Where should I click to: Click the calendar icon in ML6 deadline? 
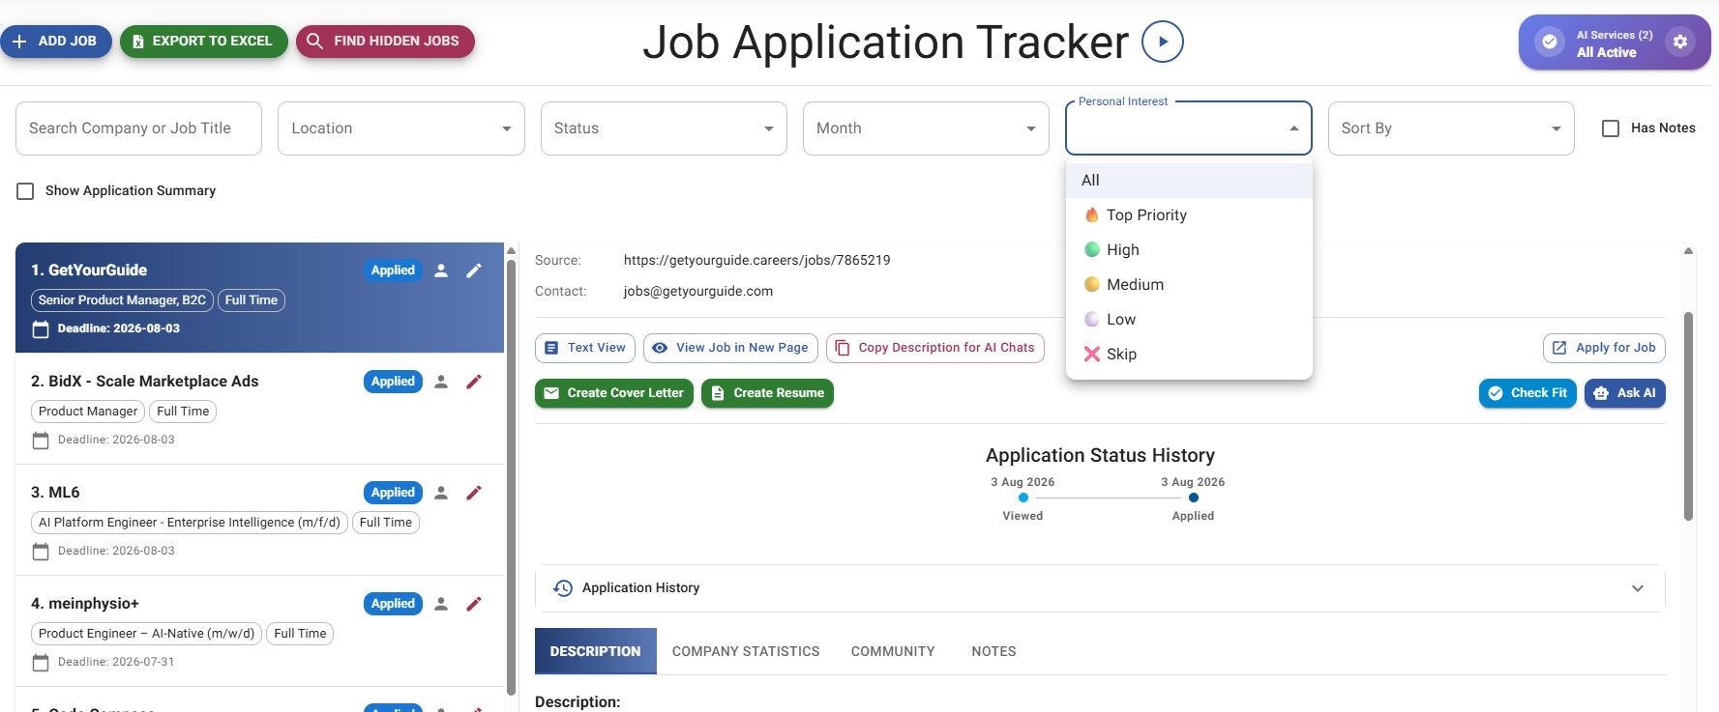click(41, 552)
